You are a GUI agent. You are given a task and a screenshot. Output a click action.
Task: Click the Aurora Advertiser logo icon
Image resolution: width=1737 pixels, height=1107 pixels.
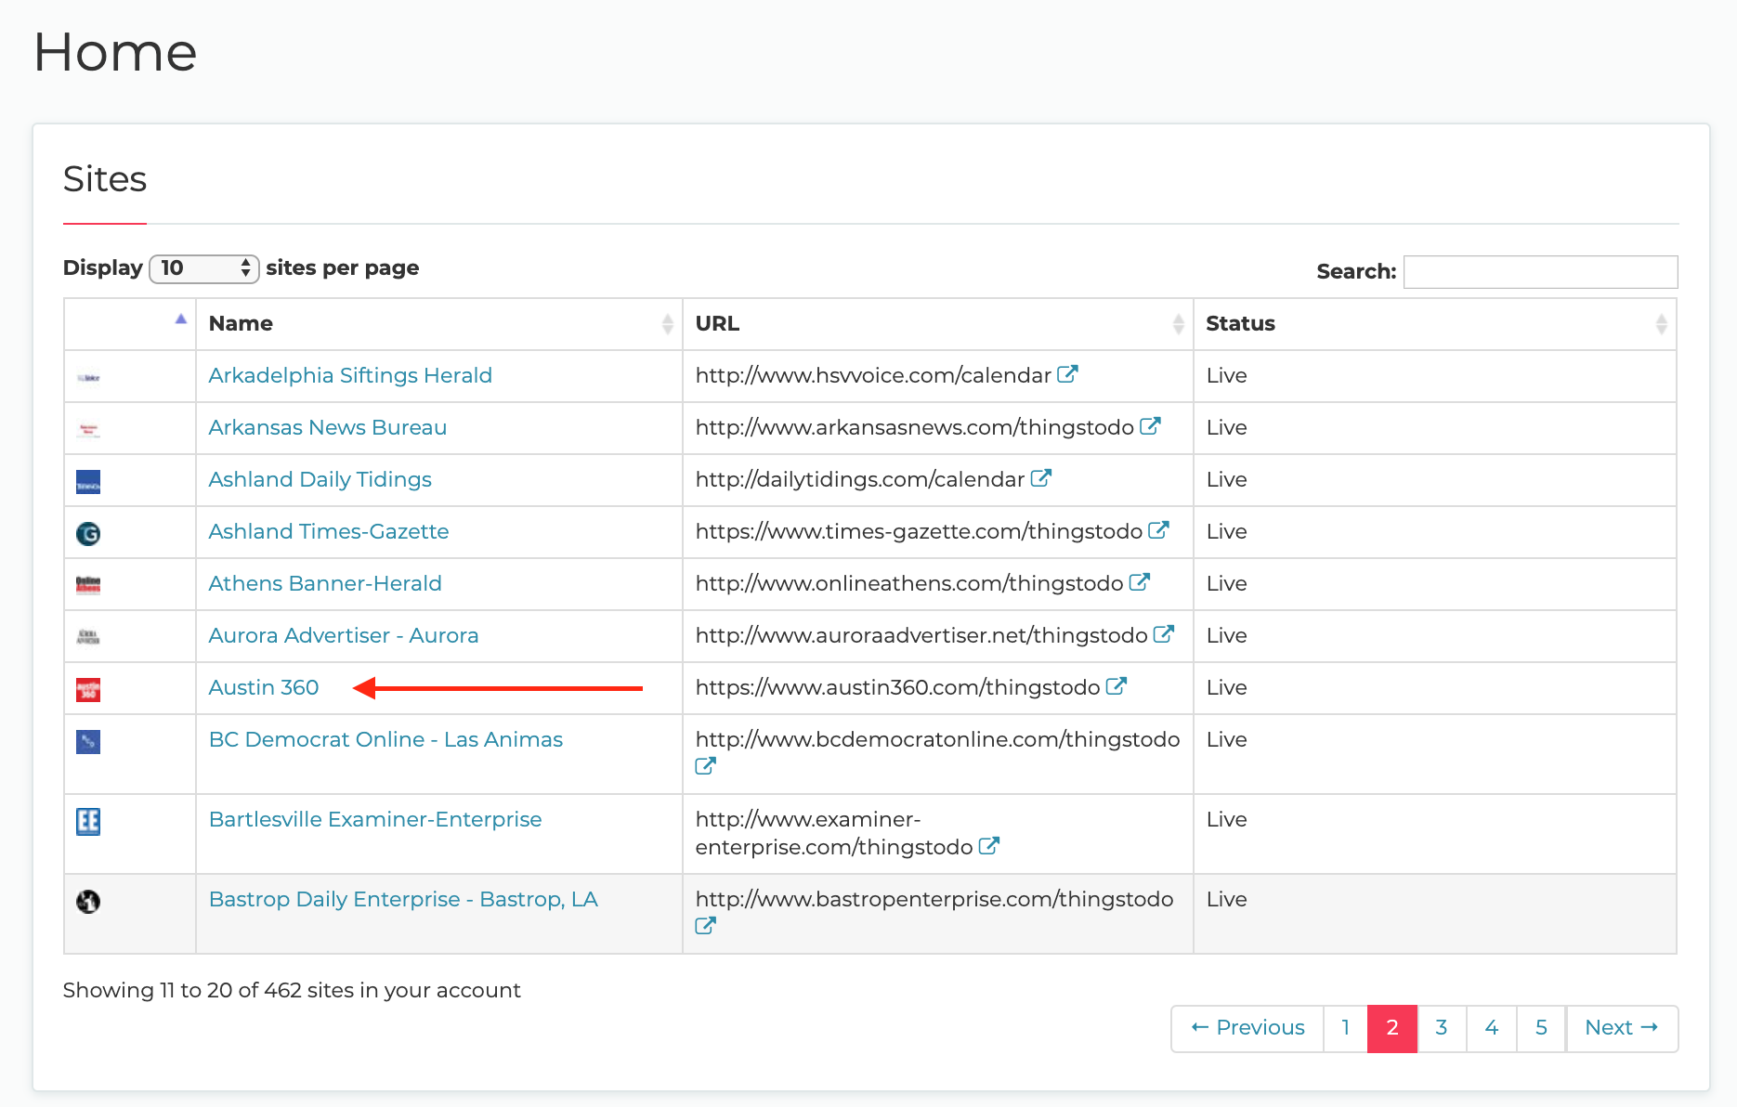point(88,636)
